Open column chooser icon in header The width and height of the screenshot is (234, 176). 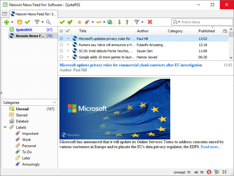click(225, 31)
